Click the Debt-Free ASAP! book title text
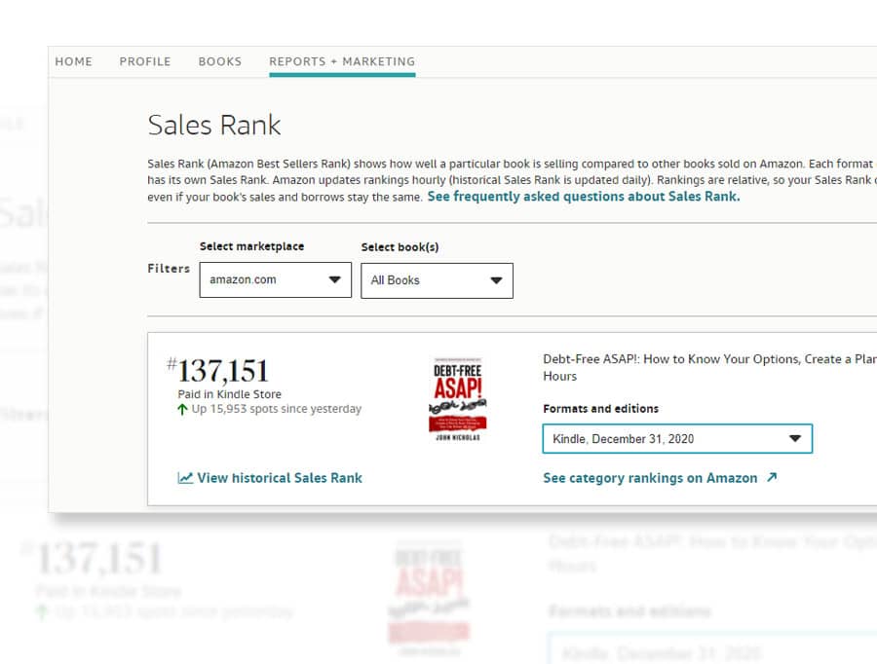 (709, 367)
